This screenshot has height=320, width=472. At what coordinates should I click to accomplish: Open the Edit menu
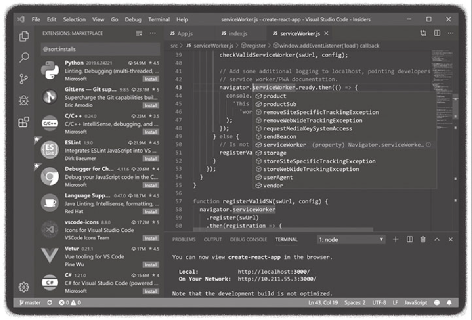pos(52,20)
